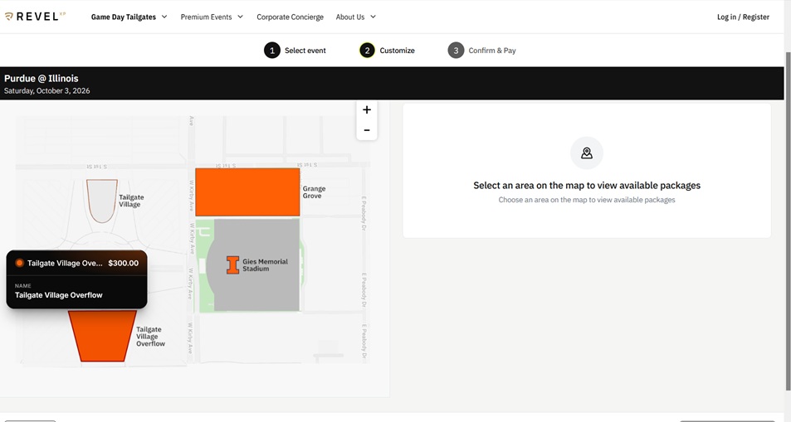This screenshot has width=791, height=422.
Task: Open the Revel XP logo home link
Action: pos(36,17)
